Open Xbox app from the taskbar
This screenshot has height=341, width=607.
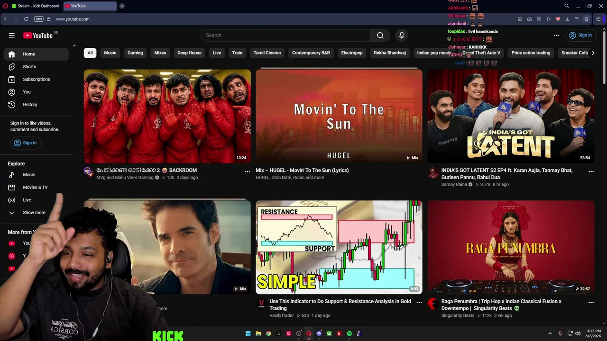(329, 333)
